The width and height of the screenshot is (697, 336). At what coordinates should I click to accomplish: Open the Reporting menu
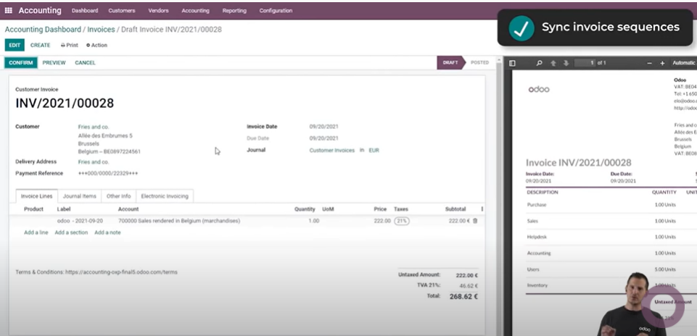[234, 11]
